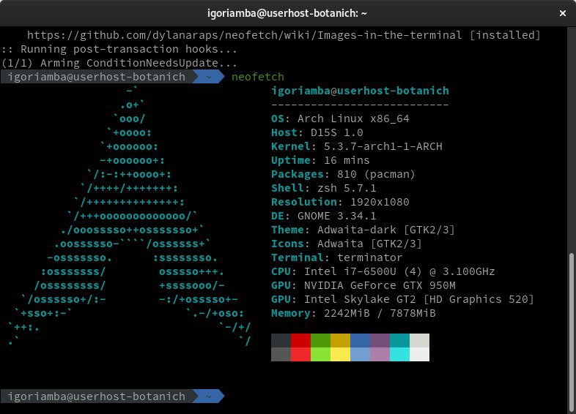The width and height of the screenshot is (576, 414).
Task: Click the light purple color block
Action: click(x=380, y=355)
